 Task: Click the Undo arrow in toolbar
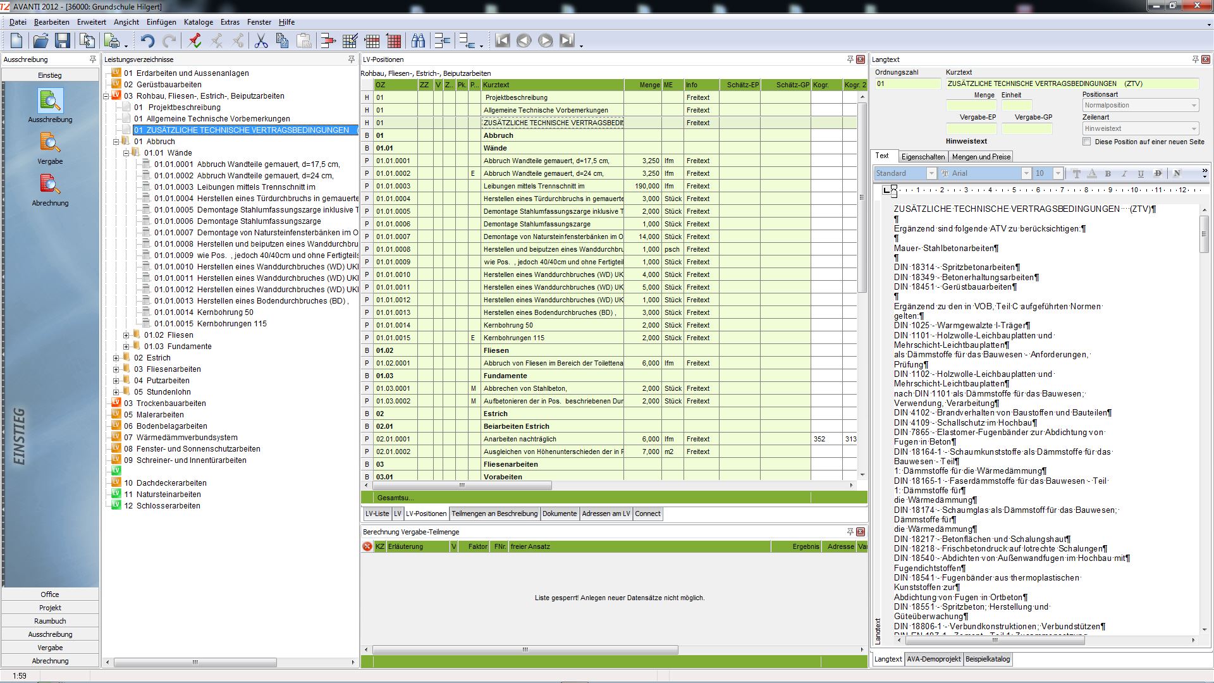(147, 41)
